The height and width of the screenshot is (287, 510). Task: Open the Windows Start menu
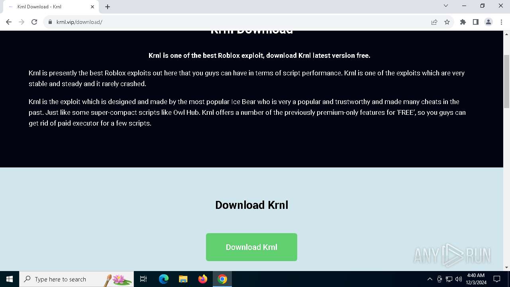coord(10,279)
